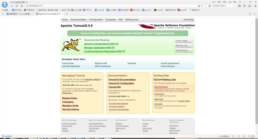
Task: Click the Apache Software Foundation feather logo
Action: (x=167, y=26)
